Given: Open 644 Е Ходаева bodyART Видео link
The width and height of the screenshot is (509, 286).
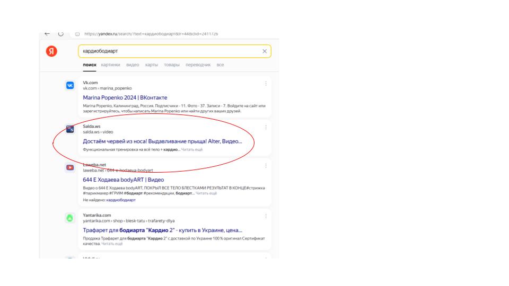Looking at the screenshot, I should click(124, 180).
